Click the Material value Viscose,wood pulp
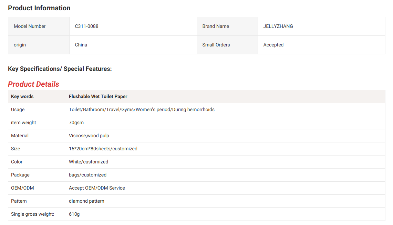393x225 pixels. (89, 136)
